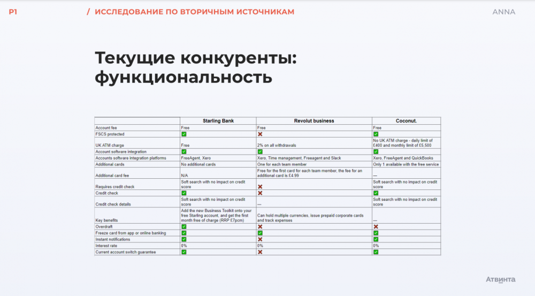This screenshot has height=296, width=535.
Task: Select the UK ATM charge row label
Action: tap(110, 145)
